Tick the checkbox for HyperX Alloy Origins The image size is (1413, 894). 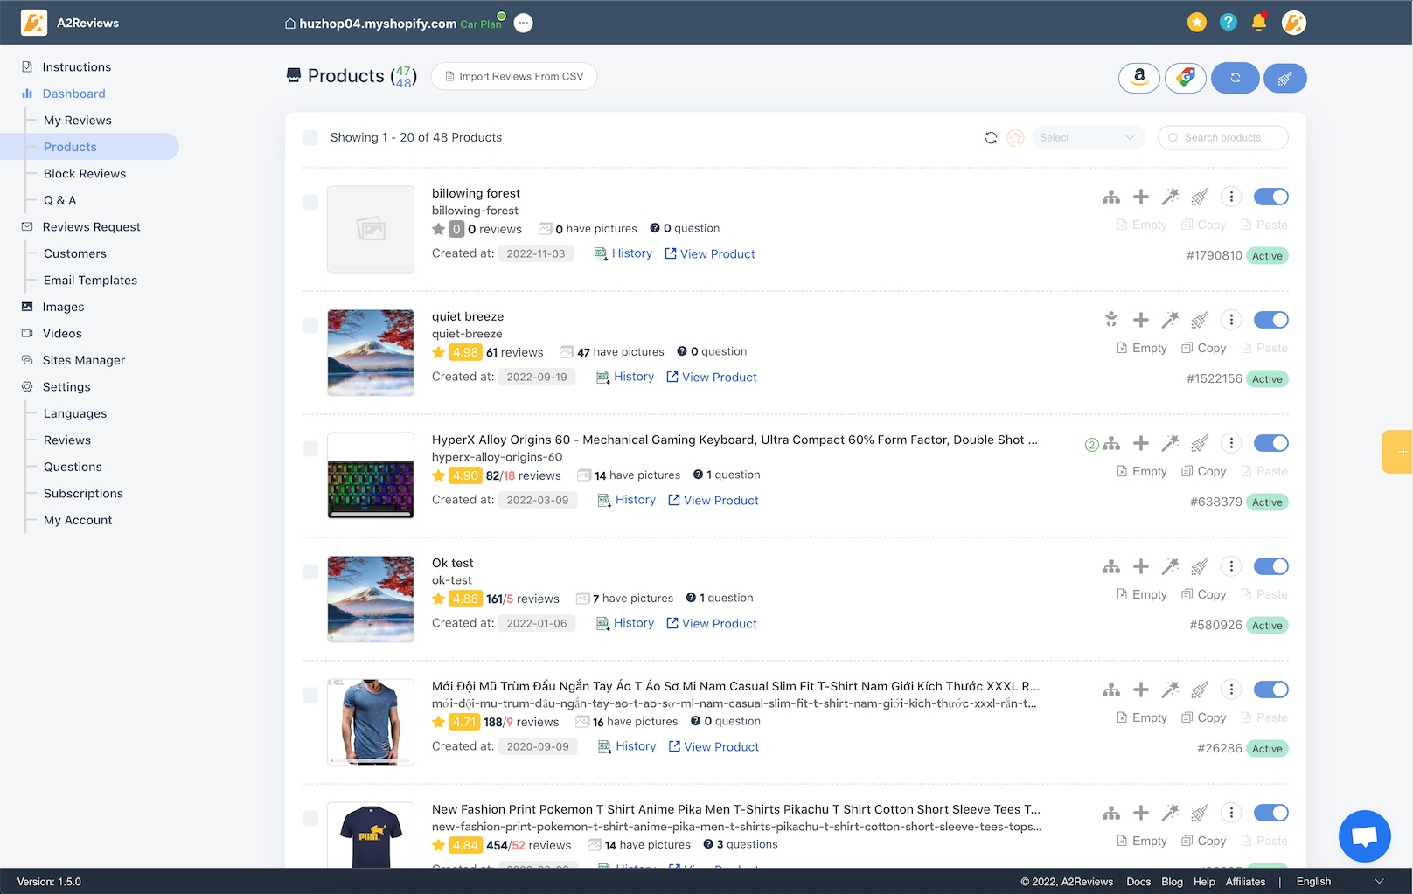click(x=310, y=448)
